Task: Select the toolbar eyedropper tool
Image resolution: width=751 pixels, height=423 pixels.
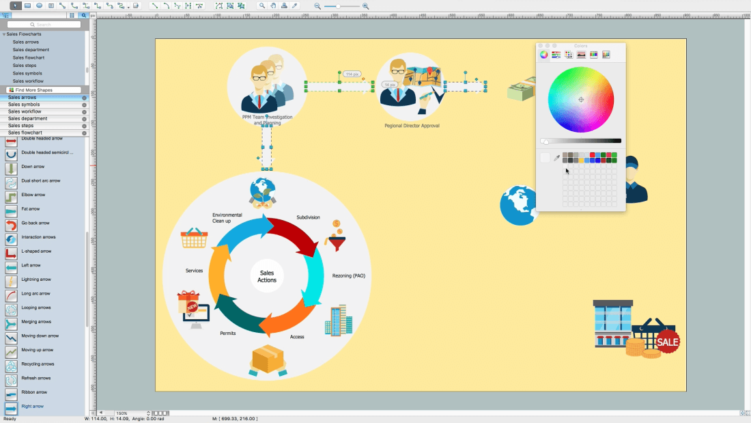Action: (x=295, y=5)
